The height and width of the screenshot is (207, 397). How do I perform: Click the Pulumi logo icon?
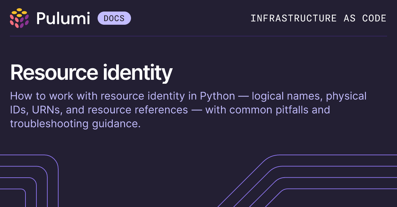[x=19, y=18]
